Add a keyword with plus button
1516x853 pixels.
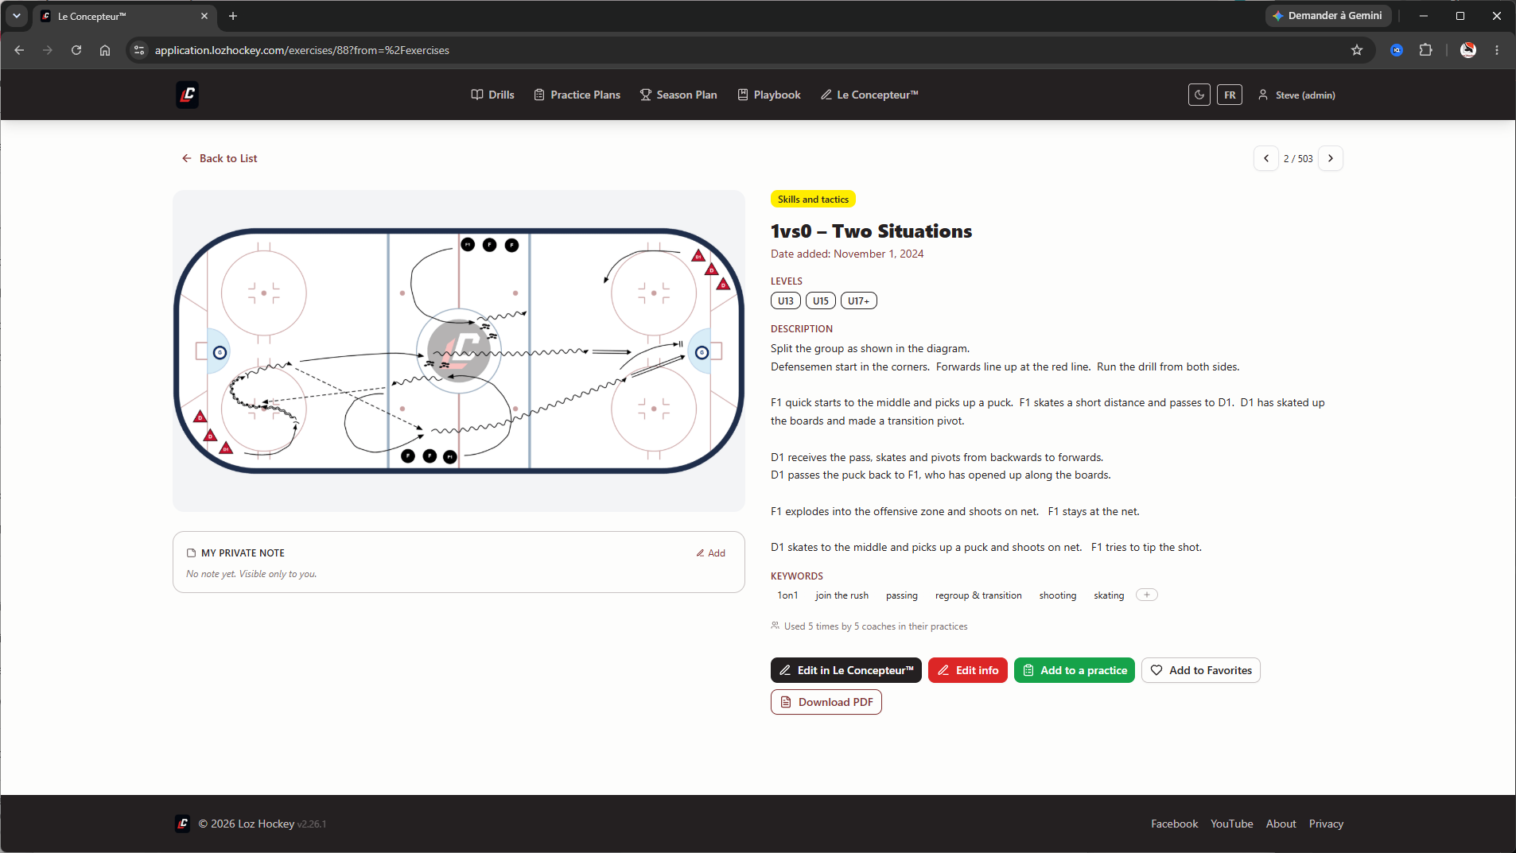point(1147,595)
